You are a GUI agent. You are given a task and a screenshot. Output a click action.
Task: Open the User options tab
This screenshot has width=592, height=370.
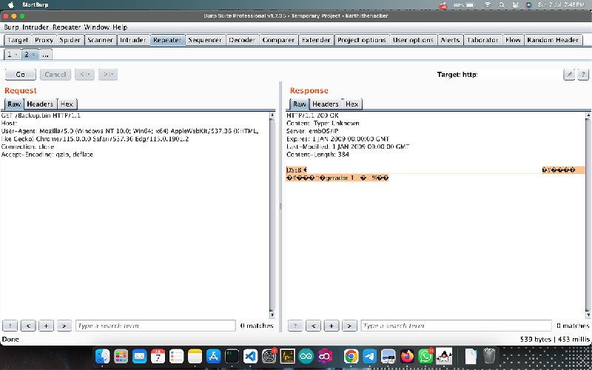[x=413, y=40]
